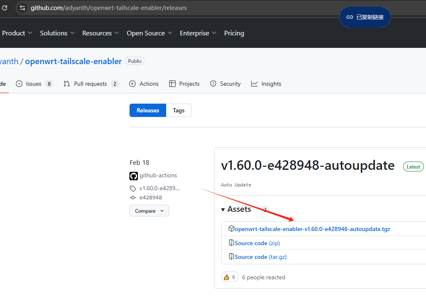Screen dimensions: 426x298
Task: Select the Releases toggle button
Action: pyautogui.click(x=148, y=110)
